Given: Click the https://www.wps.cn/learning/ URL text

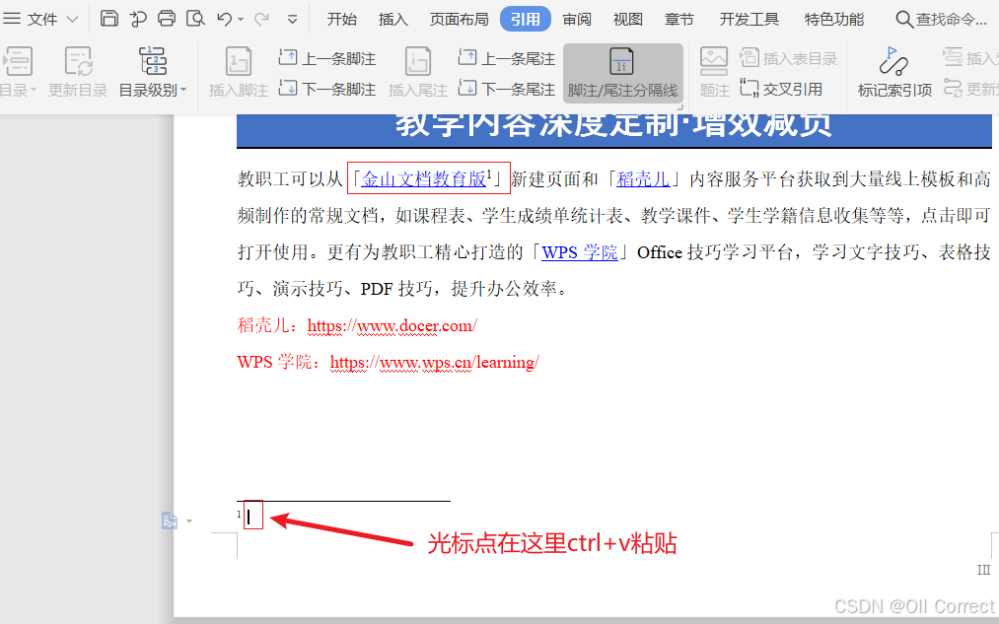Looking at the screenshot, I should (x=435, y=363).
